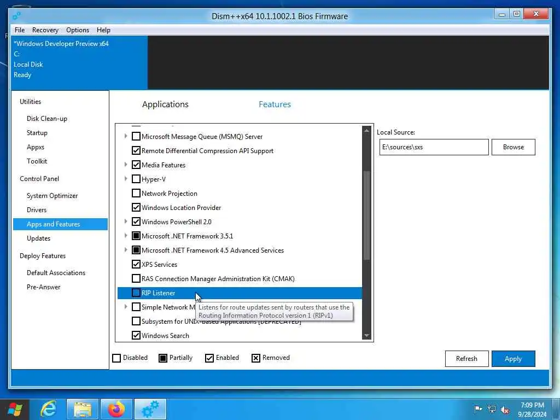This screenshot has width=560, height=420.
Task: Open the Recovery menu
Action: (45, 30)
